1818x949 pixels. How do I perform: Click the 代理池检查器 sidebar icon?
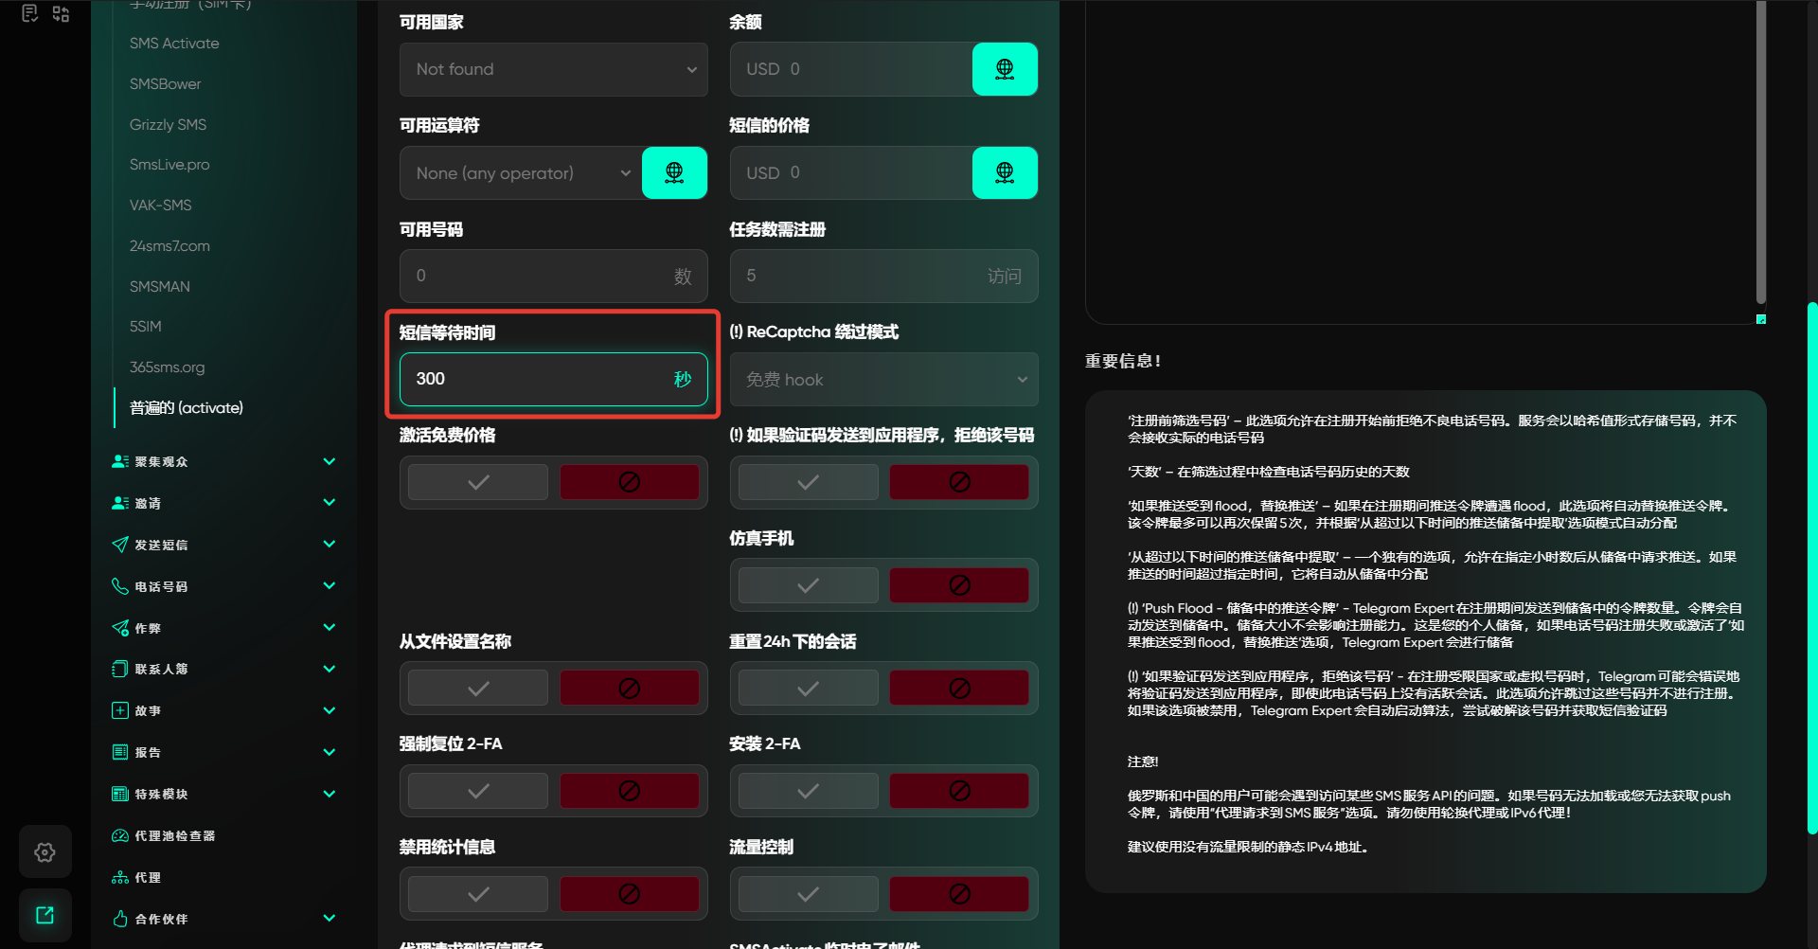(120, 835)
